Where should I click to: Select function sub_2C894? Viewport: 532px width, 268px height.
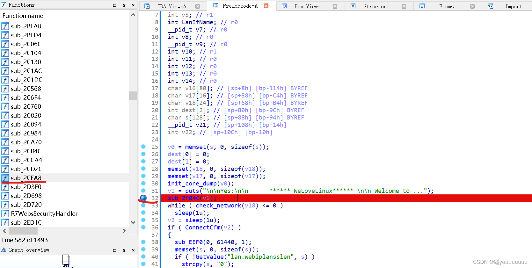click(26, 124)
